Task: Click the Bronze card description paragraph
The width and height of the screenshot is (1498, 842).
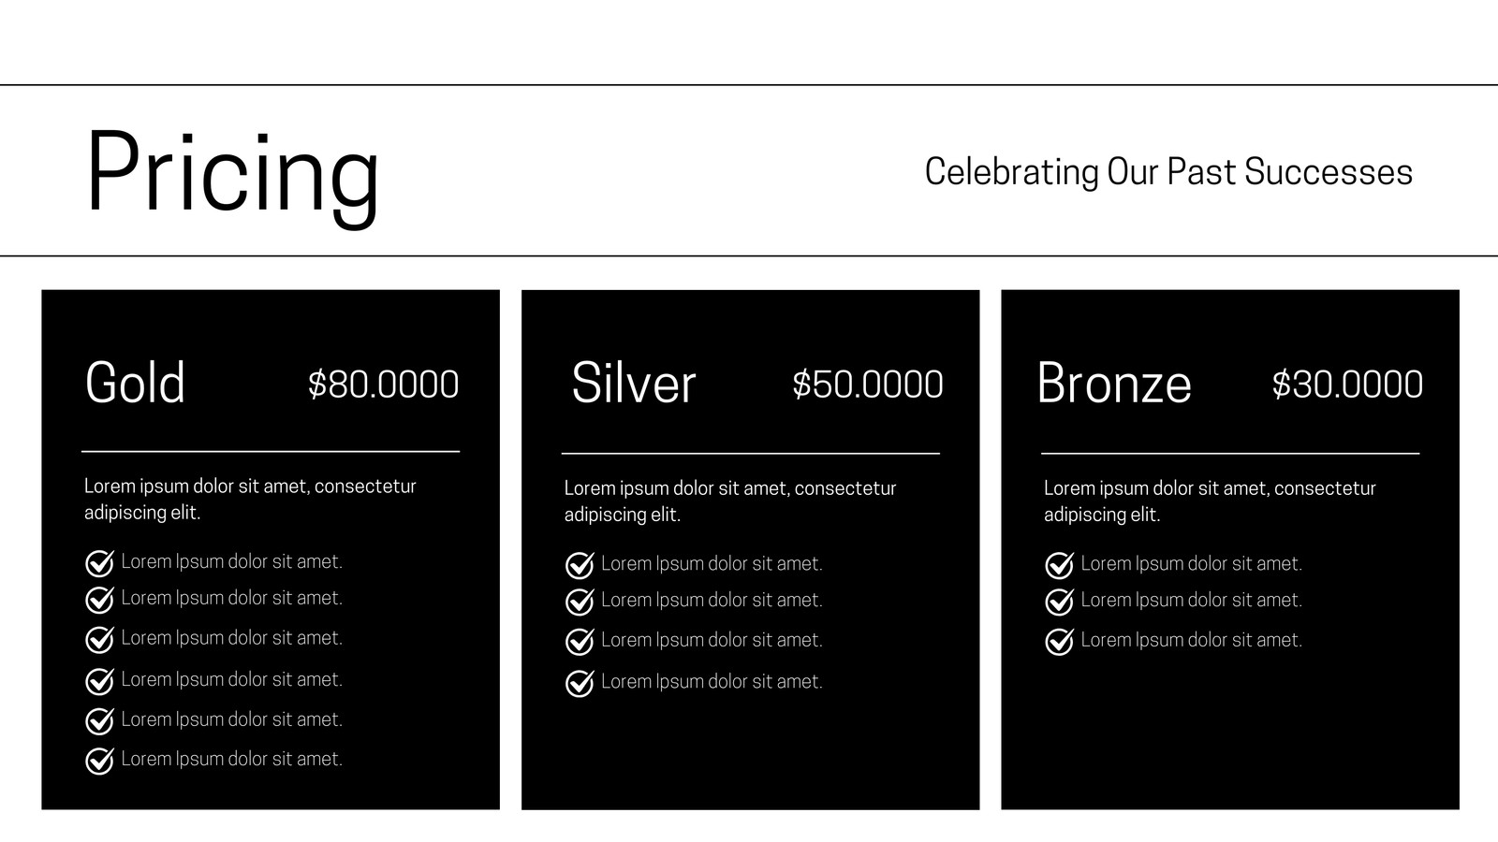Action: tap(1210, 501)
